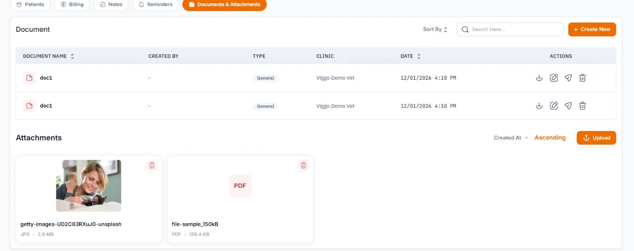
Task: Delete the getty-images JPG attachment
Action: (152, 165)
